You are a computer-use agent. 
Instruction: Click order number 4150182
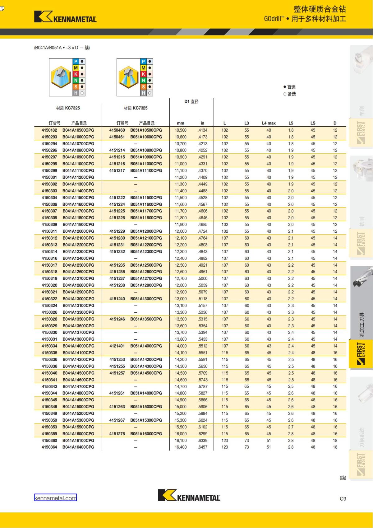point(49,130)
